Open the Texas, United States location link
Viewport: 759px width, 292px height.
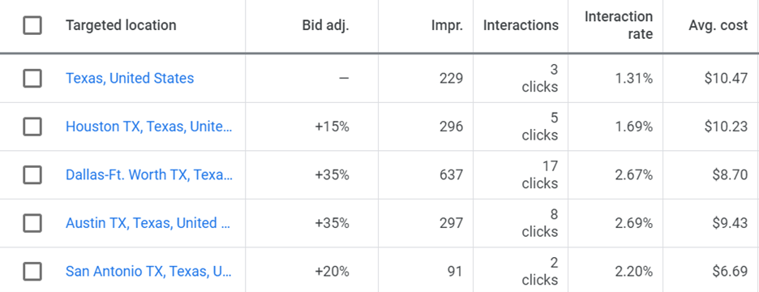pos(130,78)
